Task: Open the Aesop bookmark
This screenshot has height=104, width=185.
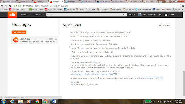Action: coord(156,10)
